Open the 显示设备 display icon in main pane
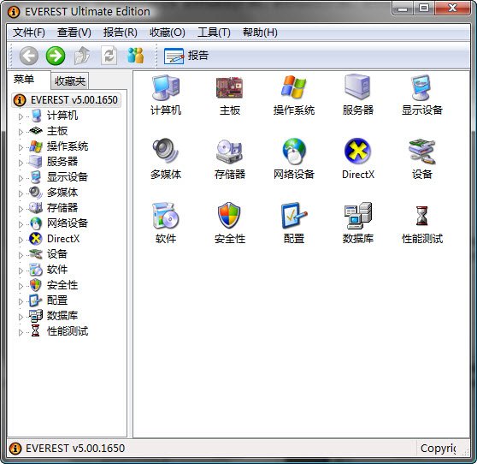The image size is (477, 464). click(421, 87)
